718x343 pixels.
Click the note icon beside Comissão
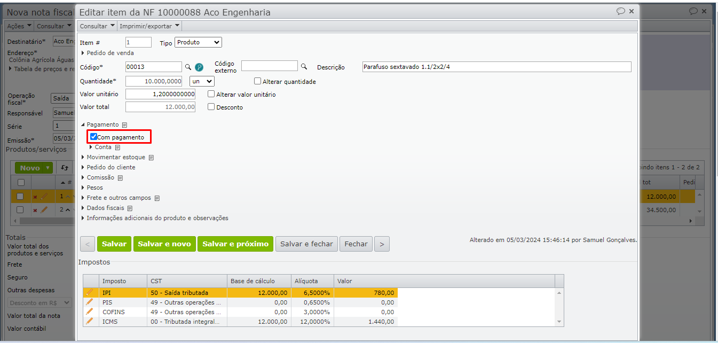120,178
